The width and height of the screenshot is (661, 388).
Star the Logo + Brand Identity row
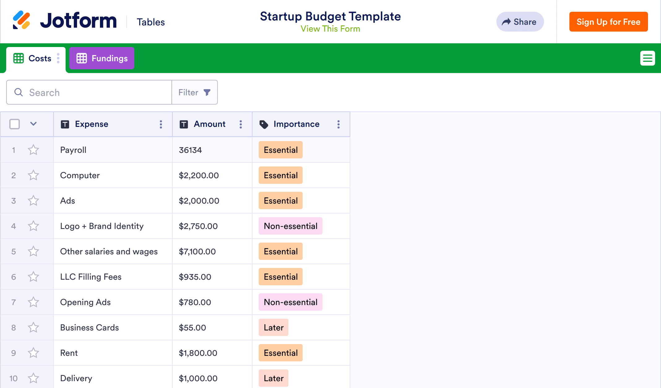[33, 226]
